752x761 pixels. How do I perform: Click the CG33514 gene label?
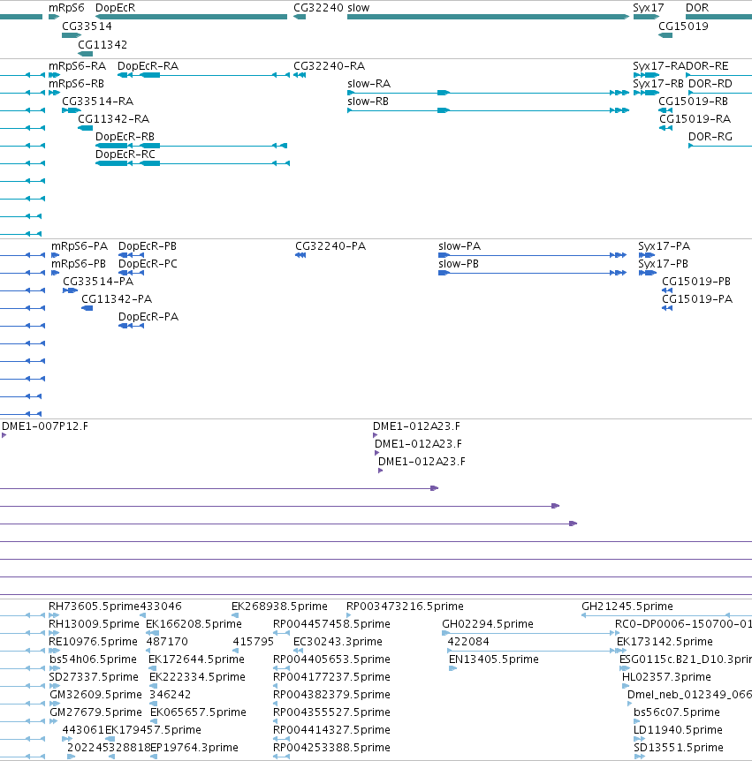[87, 26]
